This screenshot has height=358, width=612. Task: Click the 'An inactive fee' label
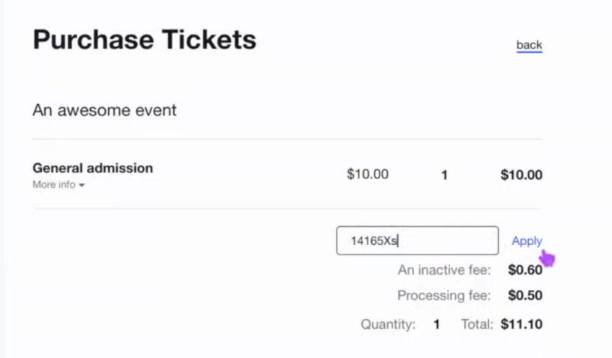click(444, 270)
